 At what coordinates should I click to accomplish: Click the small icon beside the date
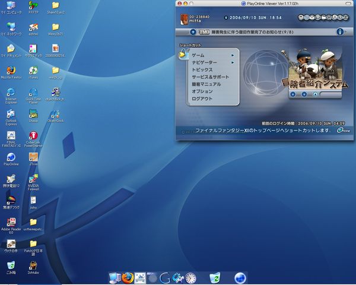pos(225,17)
